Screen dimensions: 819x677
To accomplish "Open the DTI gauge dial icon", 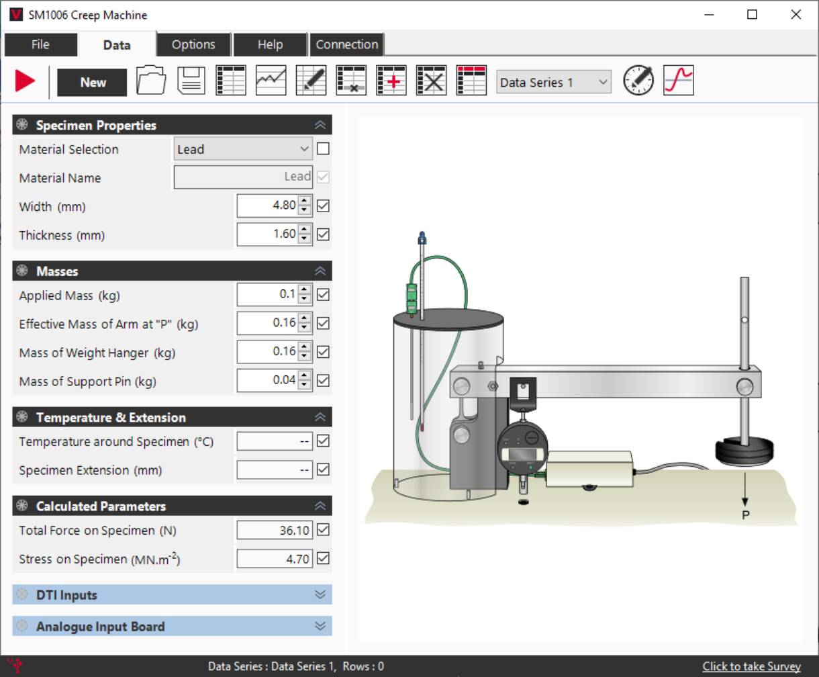I will pos(638,80).
